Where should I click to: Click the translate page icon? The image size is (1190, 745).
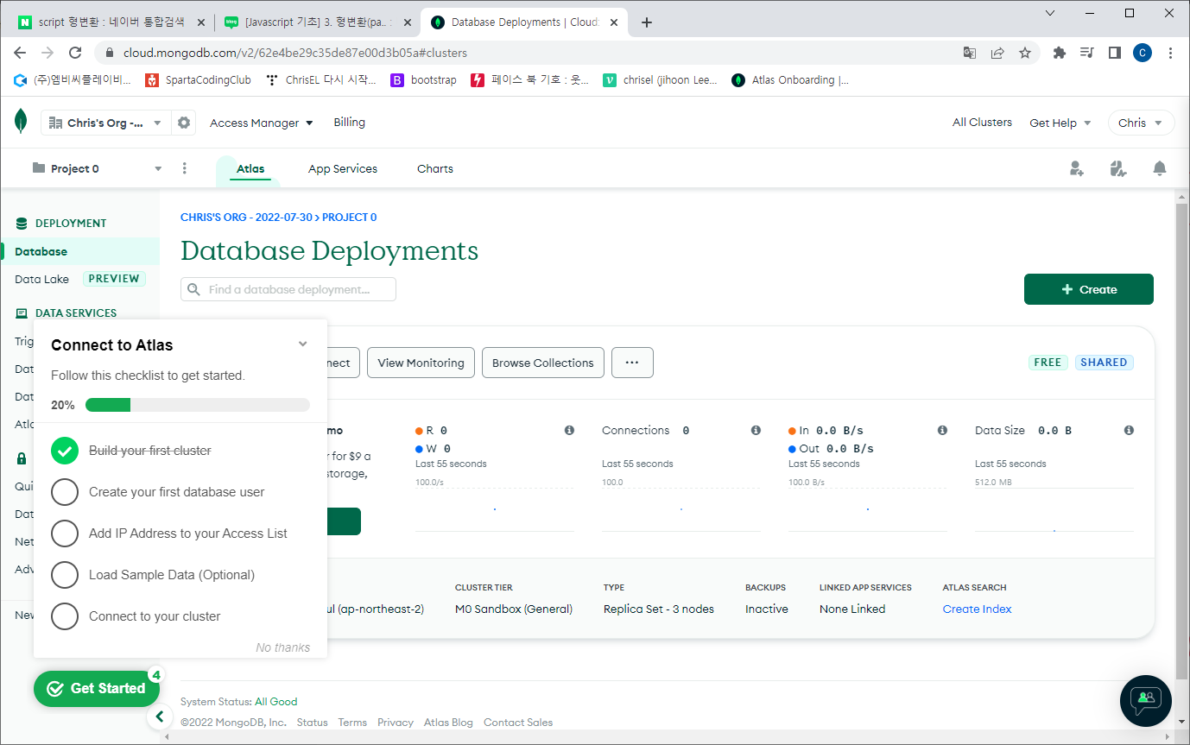tap(970, 53)
